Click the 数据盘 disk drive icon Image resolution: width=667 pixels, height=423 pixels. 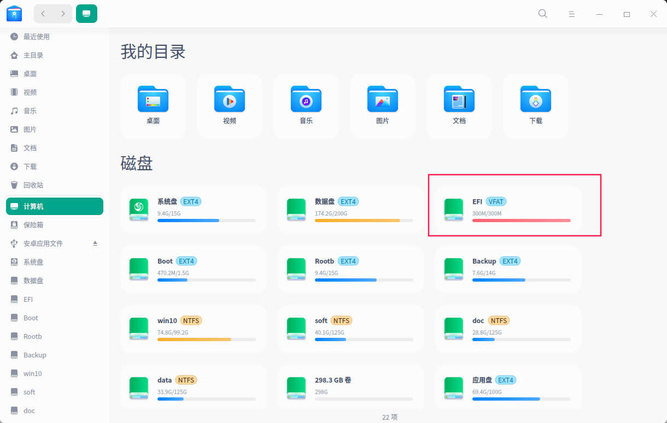296,210
